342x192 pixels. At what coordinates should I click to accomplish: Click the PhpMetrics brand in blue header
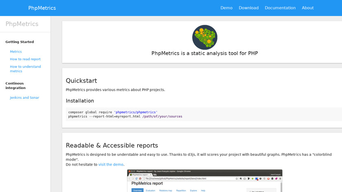[42, 8]
